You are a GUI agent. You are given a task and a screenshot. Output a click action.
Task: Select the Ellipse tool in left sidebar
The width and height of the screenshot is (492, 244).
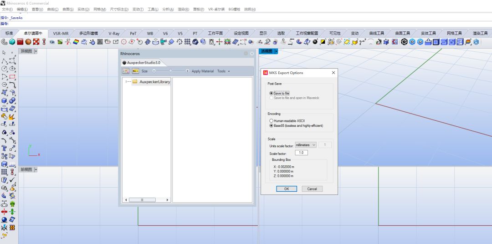pos(12,69)
